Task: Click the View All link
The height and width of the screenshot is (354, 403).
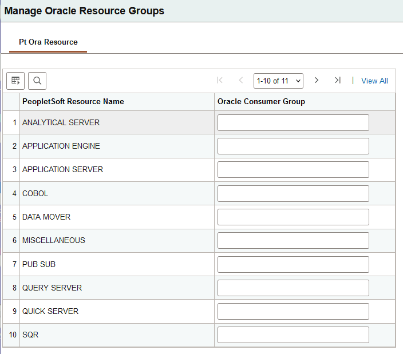Action: [374, 81]
